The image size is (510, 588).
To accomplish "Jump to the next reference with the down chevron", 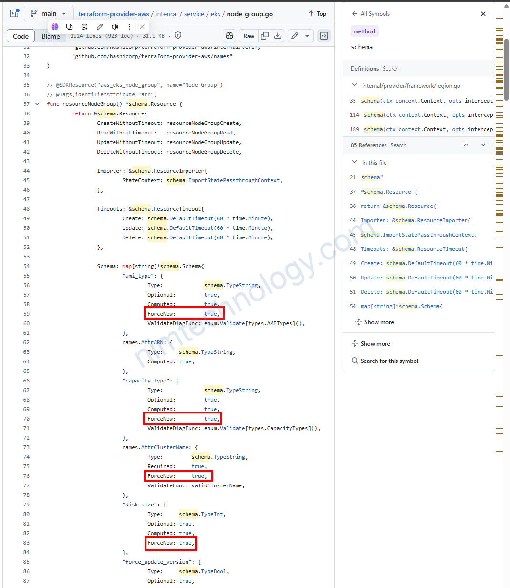I will coord(483,145).
